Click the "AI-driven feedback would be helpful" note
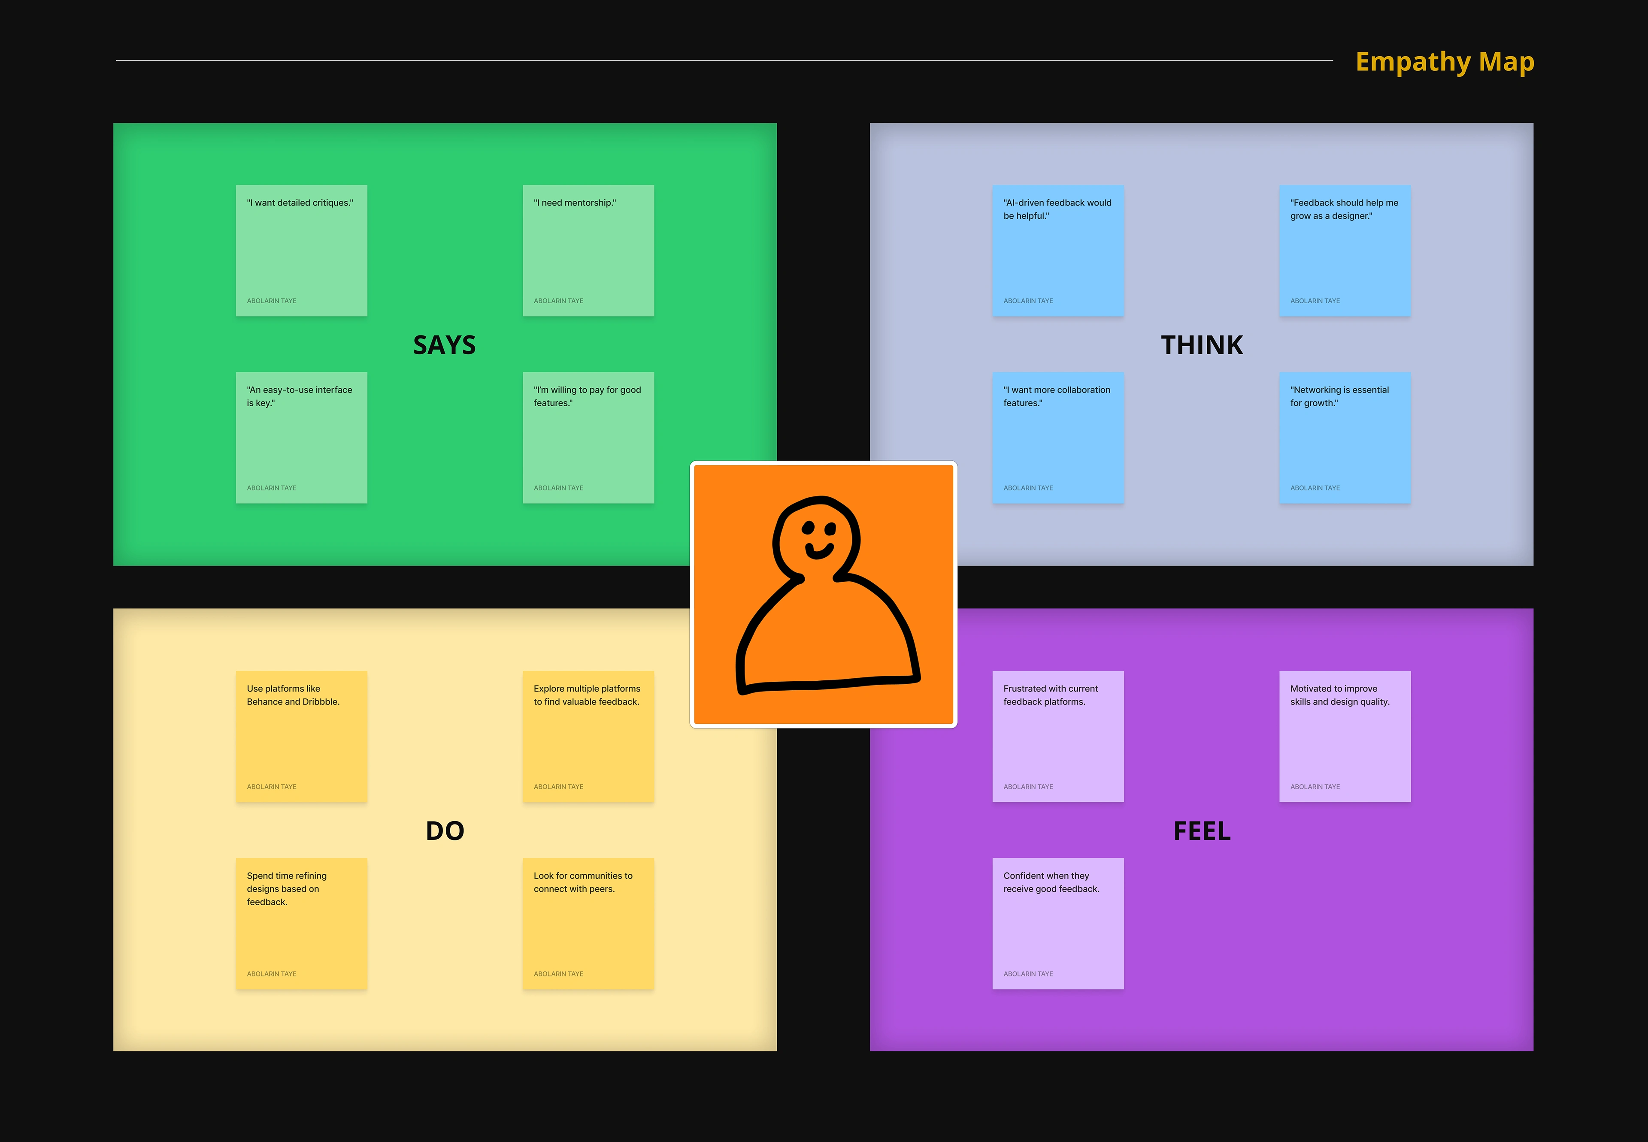This screenshot has width=1648, height=1142. [x=1057, y=251]
